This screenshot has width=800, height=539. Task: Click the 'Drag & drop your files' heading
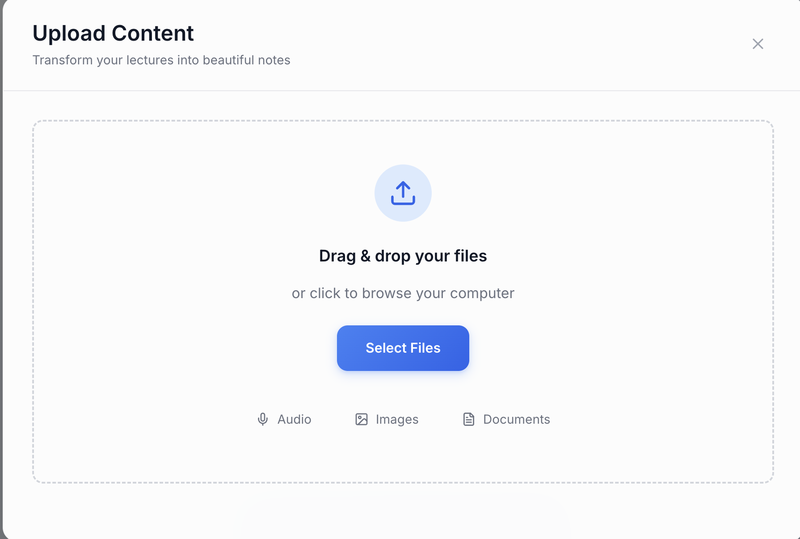click(x=403, y=255)
